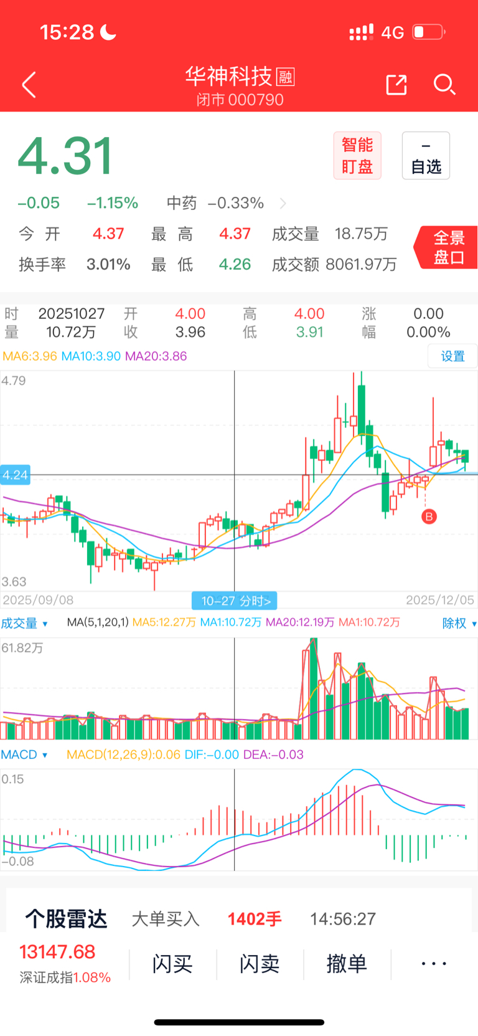Tap the stock title 华神科技
This screenshot has width=478, height=1036.
(x=228, y=77)
